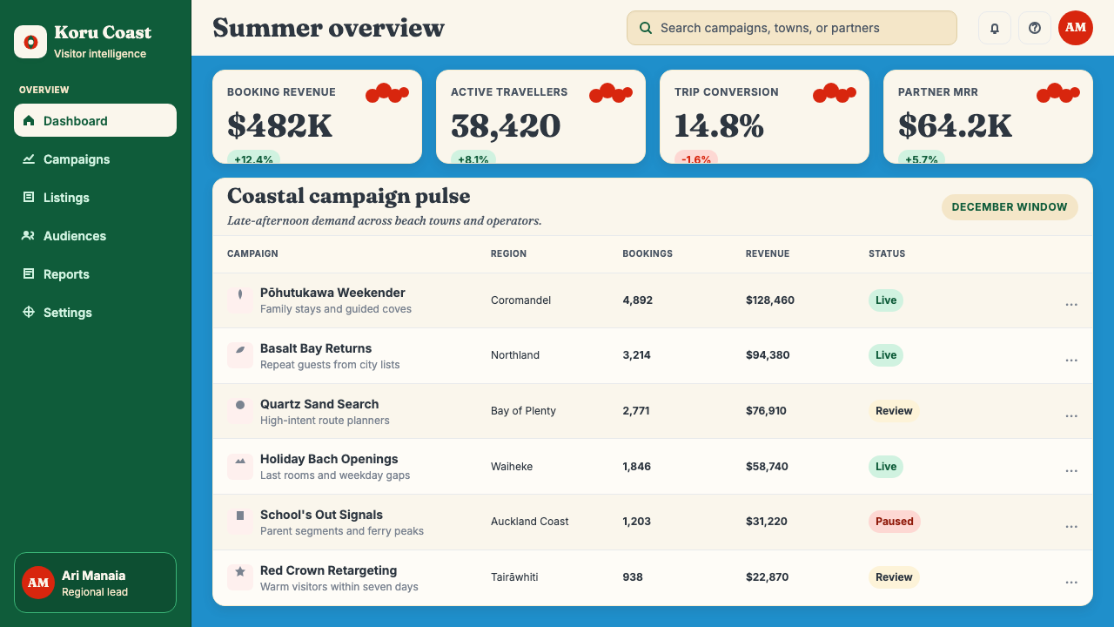Open Ari Manaia profile card

(96, 583)
